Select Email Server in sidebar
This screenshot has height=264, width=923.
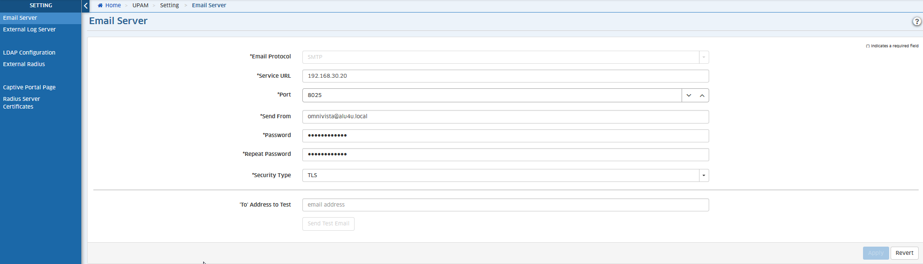click(20, 18)
